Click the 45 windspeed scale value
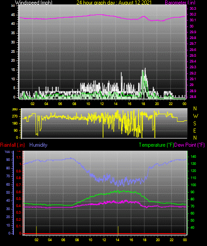 click(13, 15)
